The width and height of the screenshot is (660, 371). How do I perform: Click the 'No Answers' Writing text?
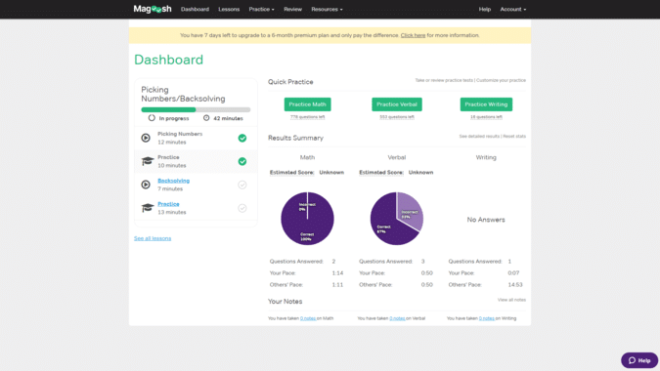(x=486, y=220)
